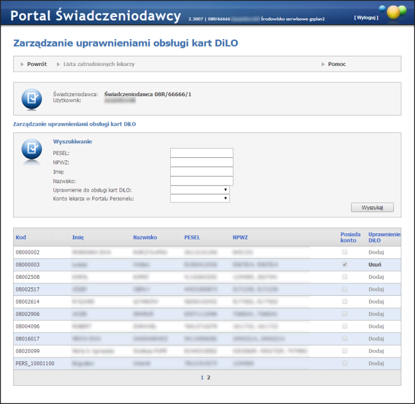
Task: Open Pomoc menu item
Action: [336, 64]
